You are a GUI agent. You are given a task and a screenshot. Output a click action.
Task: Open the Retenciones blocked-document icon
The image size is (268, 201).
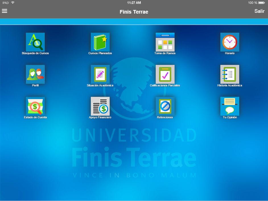click(165, 106)
